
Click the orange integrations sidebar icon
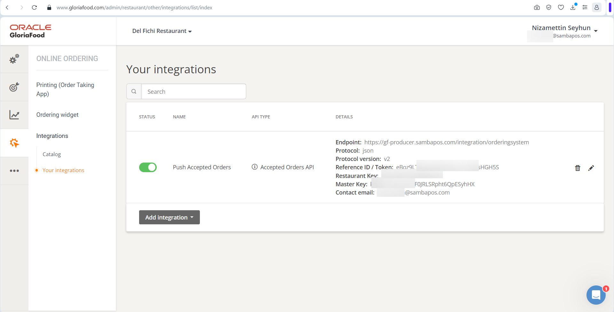coord(14,143)
